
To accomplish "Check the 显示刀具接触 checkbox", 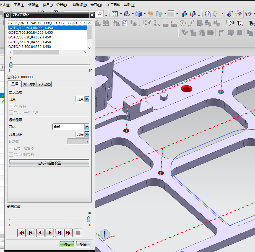I will (11, 155).
